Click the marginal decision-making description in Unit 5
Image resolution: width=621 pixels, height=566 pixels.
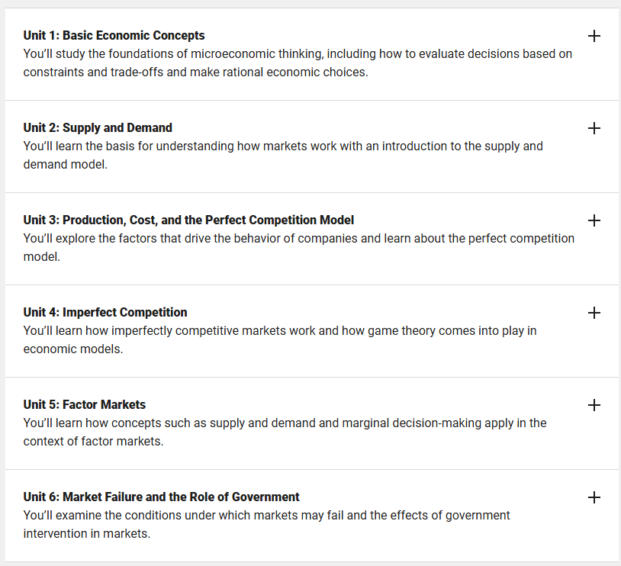(285, 432)
